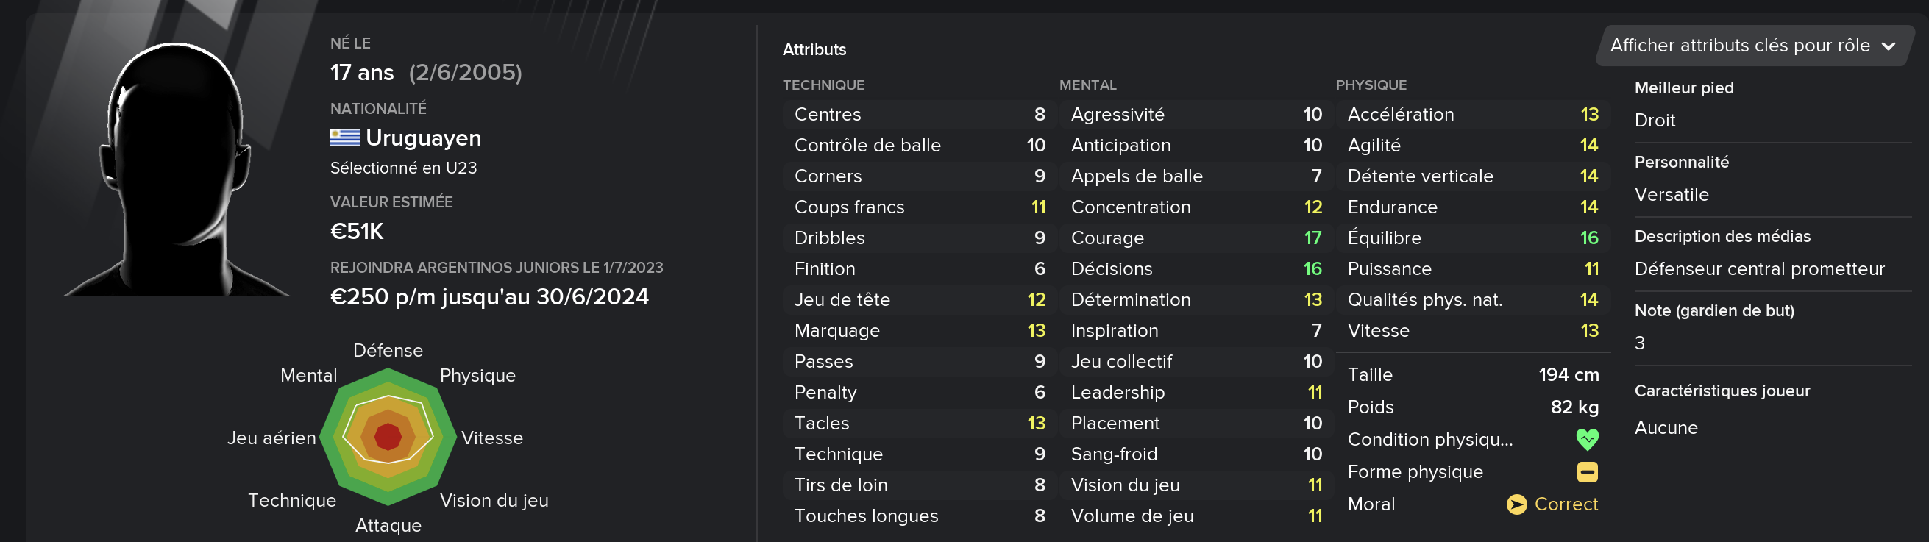
Task: Click the player silhouette portrait
Action: pyautogui.click(x=177, y=168)
